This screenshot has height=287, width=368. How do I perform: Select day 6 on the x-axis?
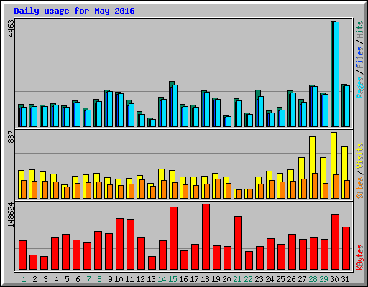pyautogui.click(x=78, y=279)
